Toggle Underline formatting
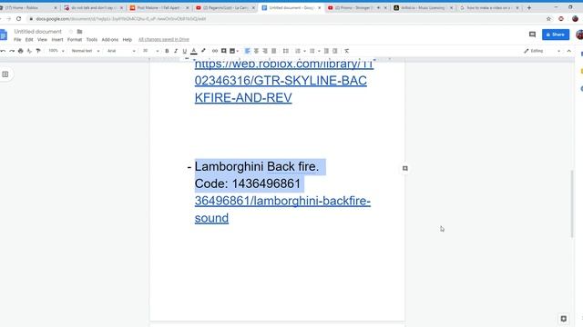Viewport: 583px width, 327px height. click(x=184, y=51)
